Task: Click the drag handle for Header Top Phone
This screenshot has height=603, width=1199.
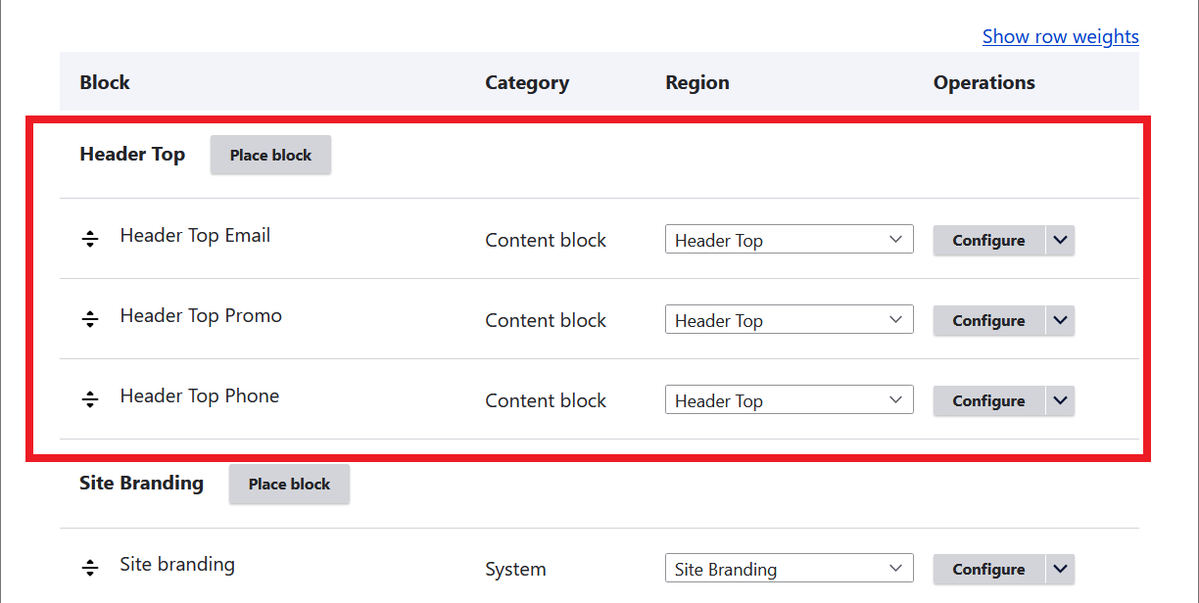Action: click(x=90, y=399)
